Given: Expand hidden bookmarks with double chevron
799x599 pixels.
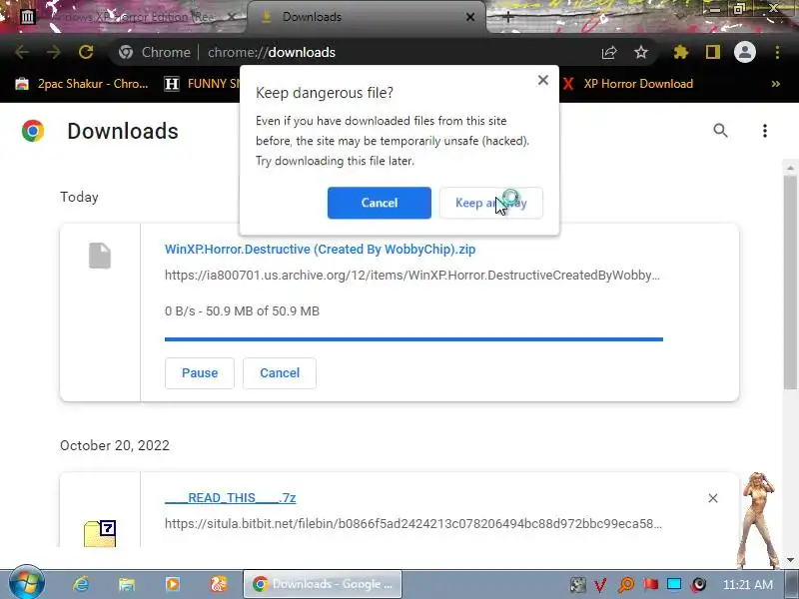Looking at the screenshot, I should point(776,84).
